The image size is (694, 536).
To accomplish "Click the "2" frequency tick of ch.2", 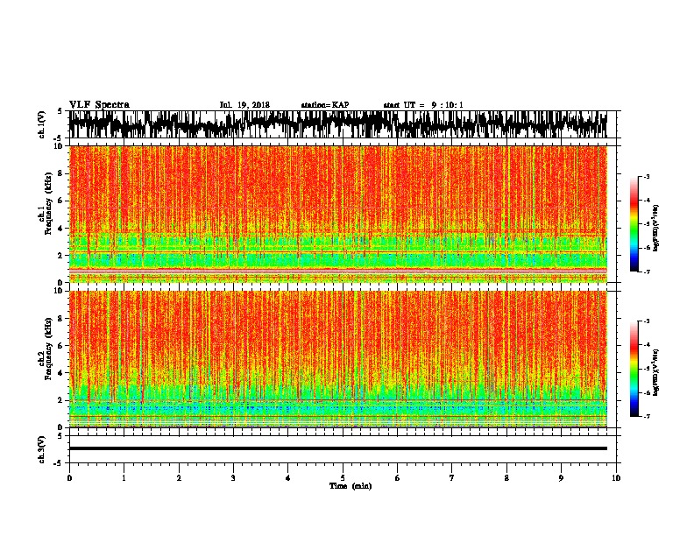I will pyautogui.click(x=61, y=400).
